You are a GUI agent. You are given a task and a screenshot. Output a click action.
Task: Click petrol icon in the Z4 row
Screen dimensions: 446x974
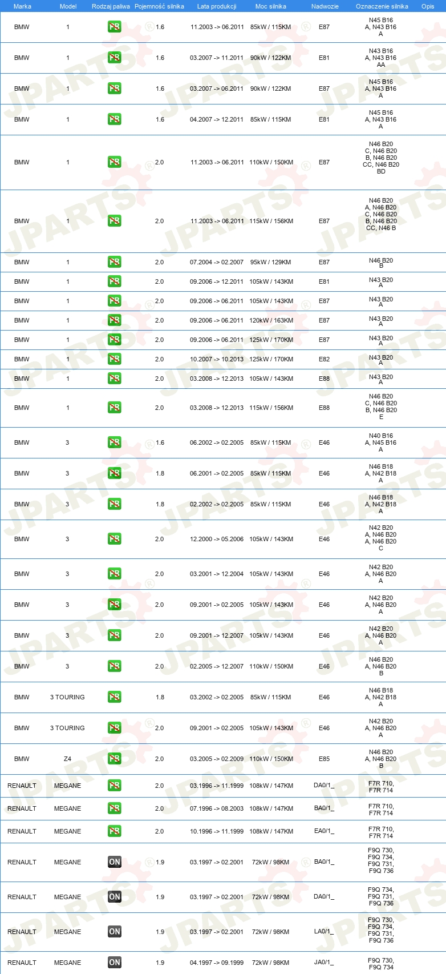115,759
